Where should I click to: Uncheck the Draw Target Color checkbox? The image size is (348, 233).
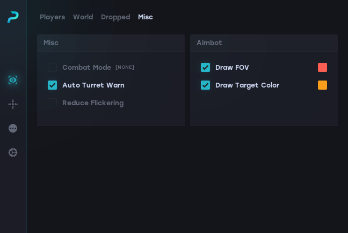pyautogui.click(x=205, y=85)
